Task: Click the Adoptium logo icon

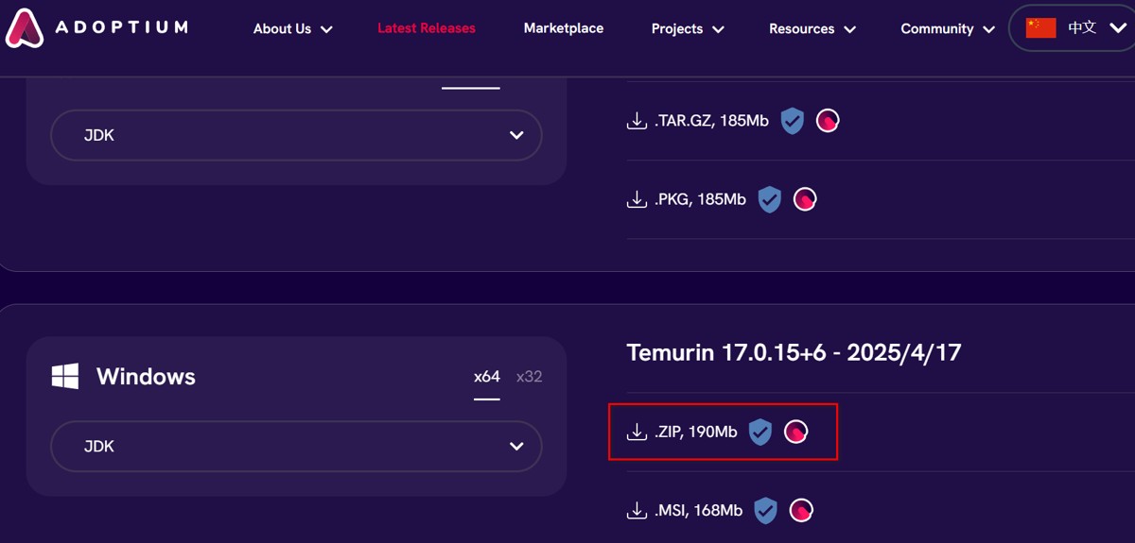Action: (25, 27)
